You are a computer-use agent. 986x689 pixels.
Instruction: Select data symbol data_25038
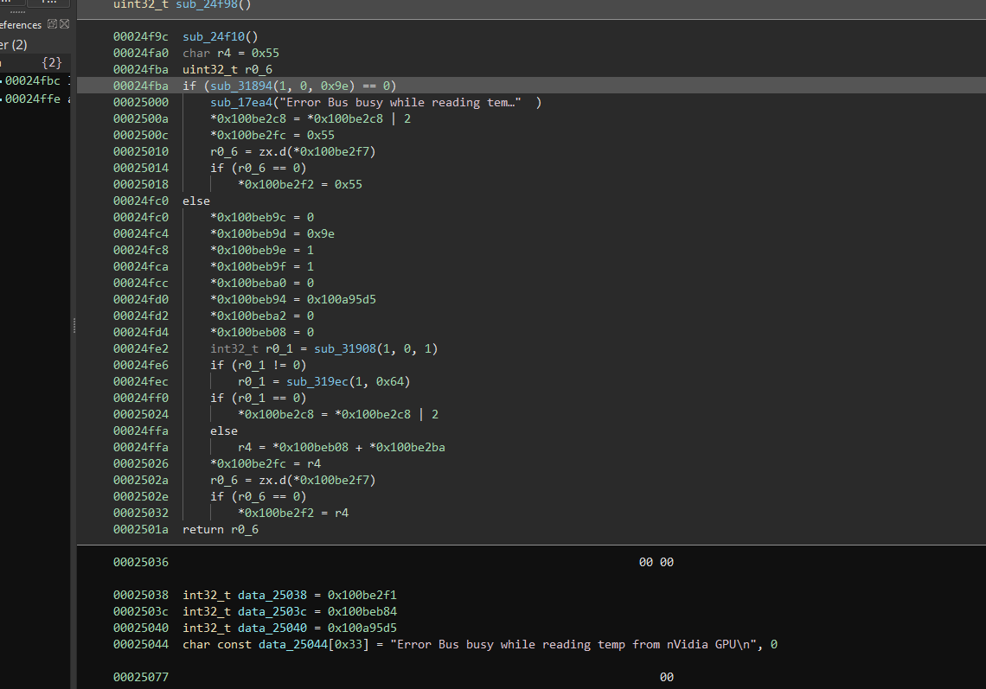click(272, 595)
